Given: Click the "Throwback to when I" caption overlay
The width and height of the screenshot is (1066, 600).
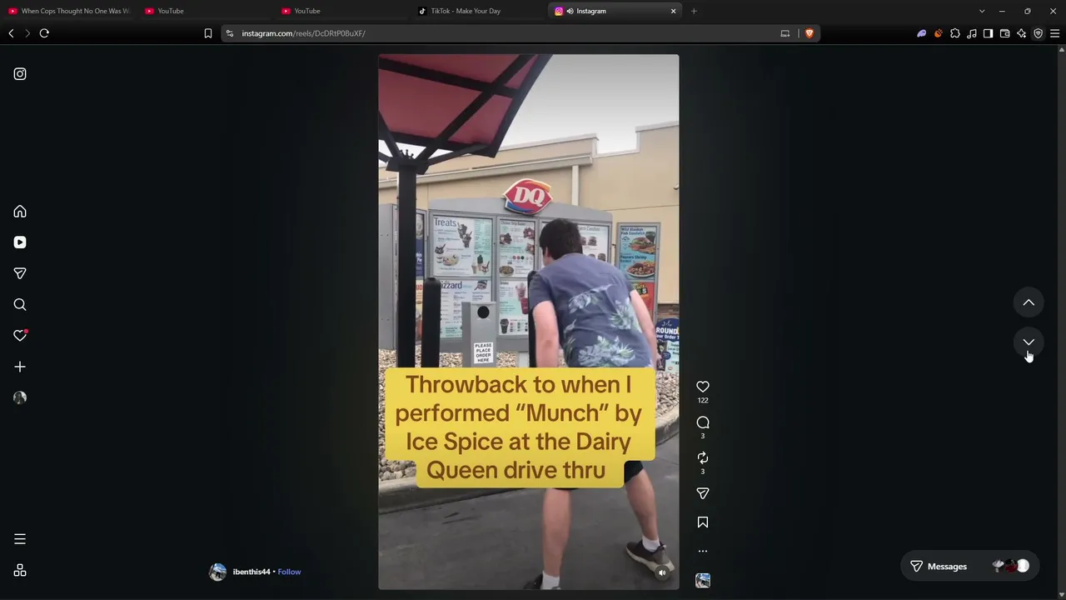Looking at the screenshot, I should coord(519,427).
